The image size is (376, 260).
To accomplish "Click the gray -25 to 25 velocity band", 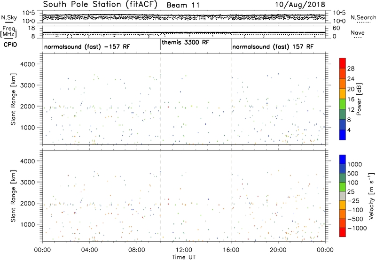I will (343, 196).
